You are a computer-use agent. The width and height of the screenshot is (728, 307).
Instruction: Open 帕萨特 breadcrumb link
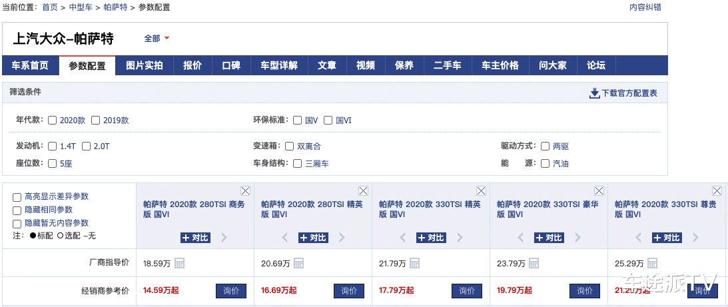[116, 7]
